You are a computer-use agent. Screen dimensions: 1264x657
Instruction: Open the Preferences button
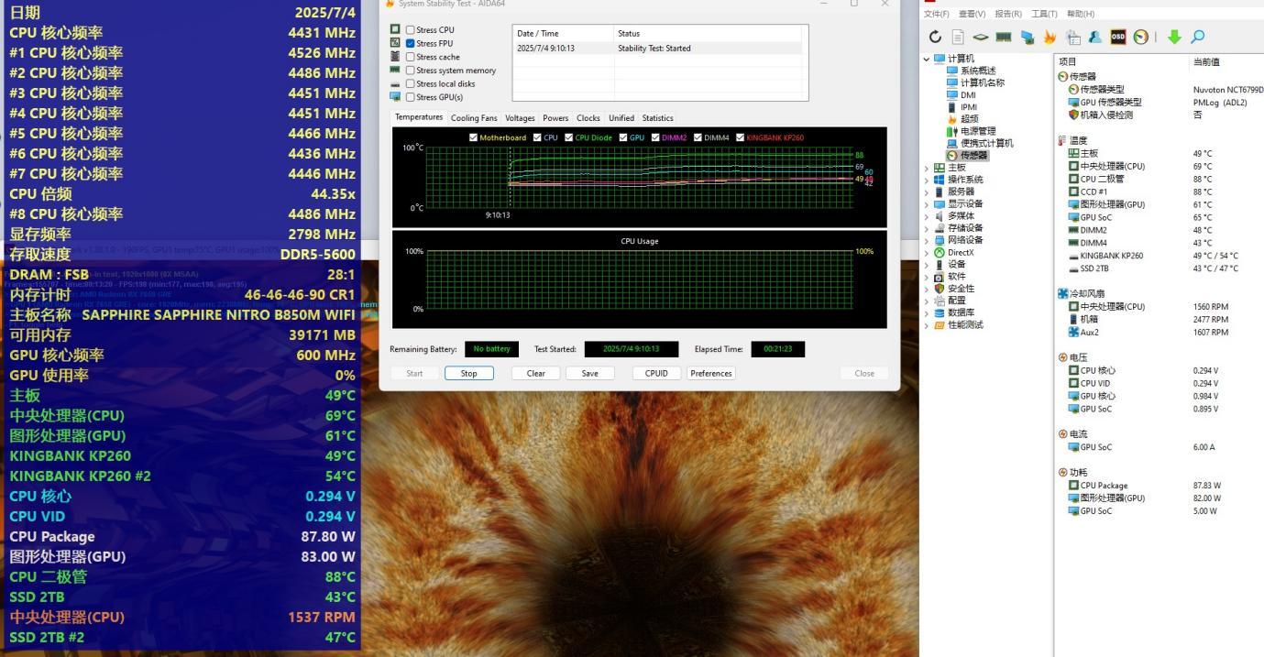point(711,373)
